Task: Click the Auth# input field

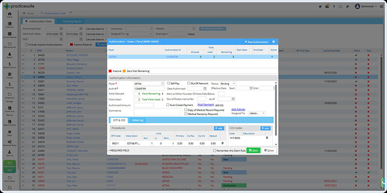Action: [x=149, y=89]
